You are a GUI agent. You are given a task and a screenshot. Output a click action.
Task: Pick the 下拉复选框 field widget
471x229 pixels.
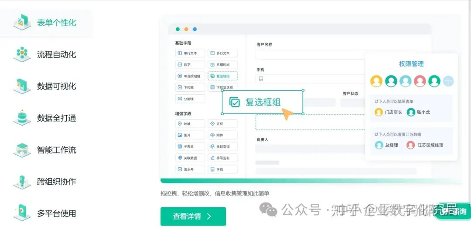click(222, 87)
